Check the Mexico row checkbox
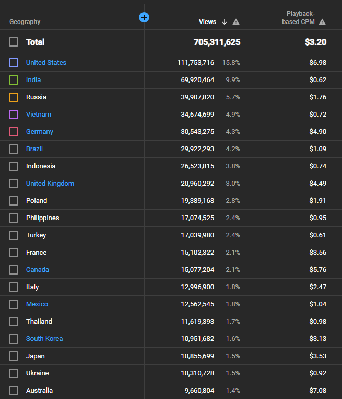Viewport: 342px width, 399px height. 14,304
